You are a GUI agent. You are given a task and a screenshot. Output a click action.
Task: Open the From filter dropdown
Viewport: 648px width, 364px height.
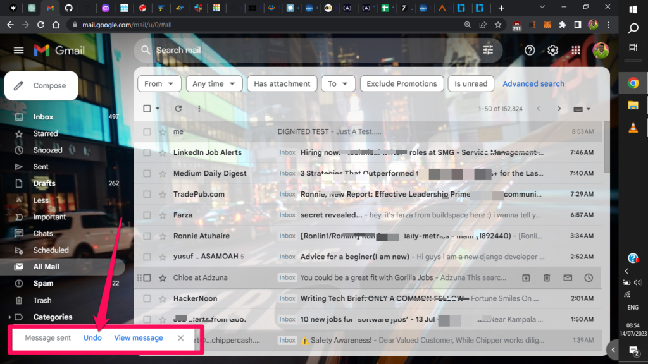pyautogui.click(x=159, y=84)
